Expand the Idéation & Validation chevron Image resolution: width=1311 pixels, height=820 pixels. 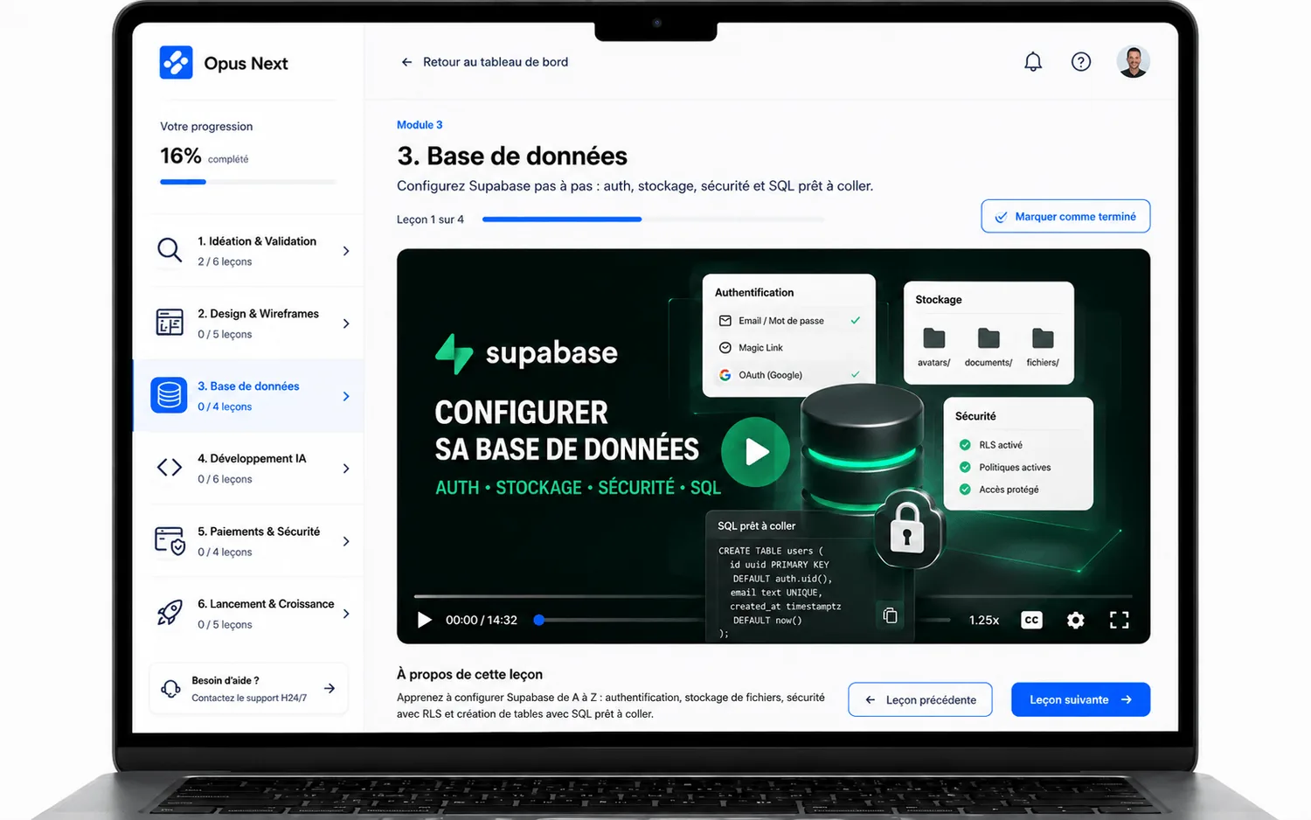pyautogui.click(x=346, y=251)
